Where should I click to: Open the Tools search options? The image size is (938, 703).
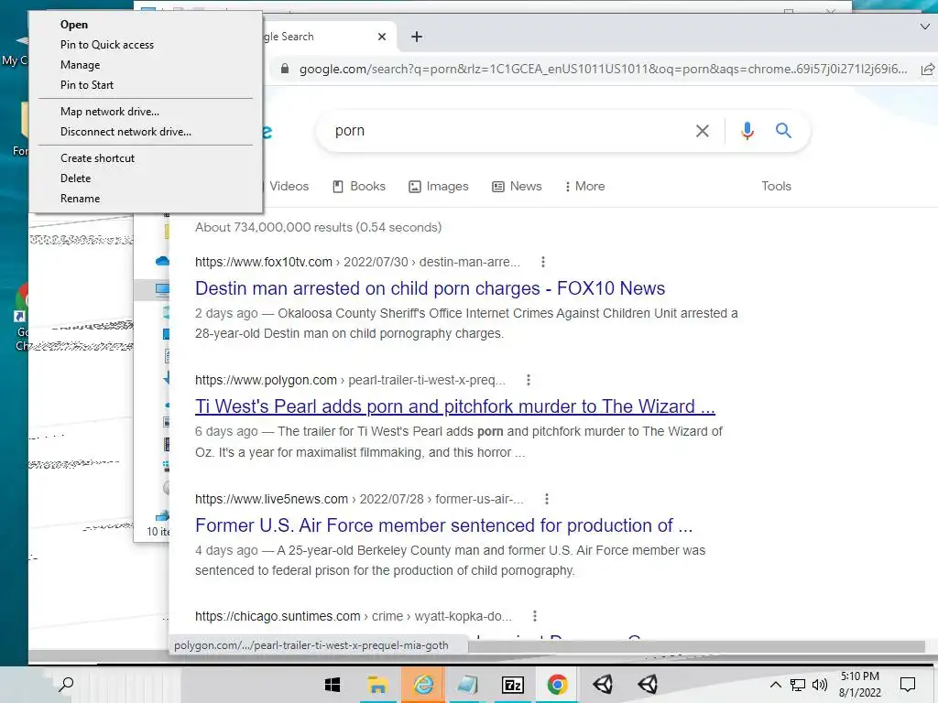[x=776, y=186]
